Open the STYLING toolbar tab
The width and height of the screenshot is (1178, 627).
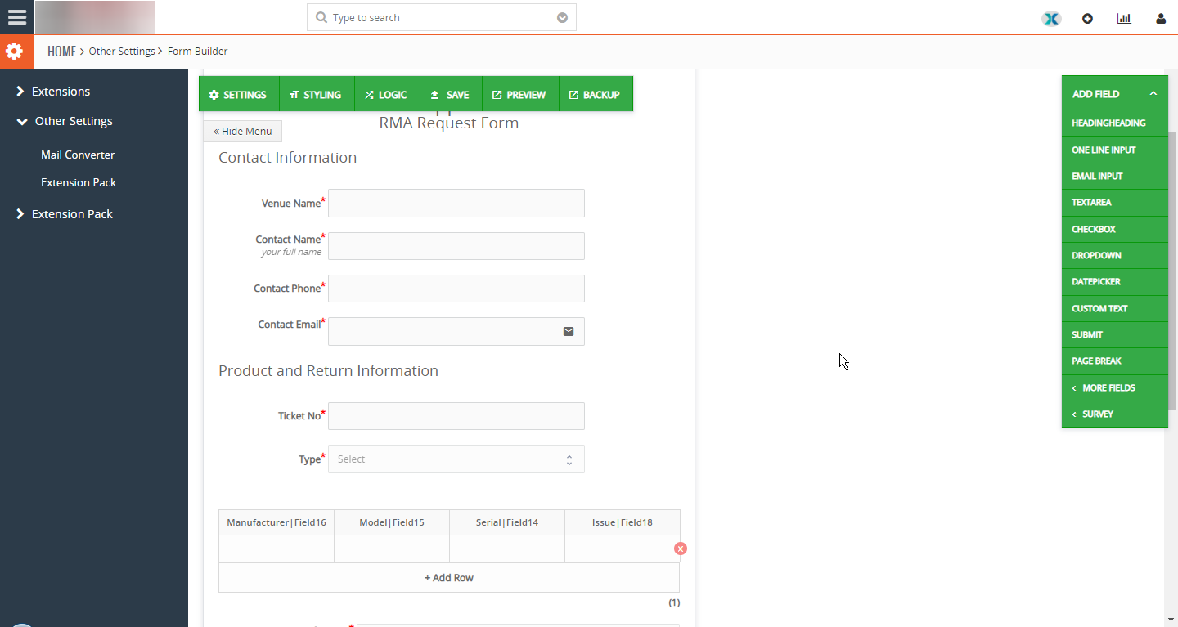point(316,94)
